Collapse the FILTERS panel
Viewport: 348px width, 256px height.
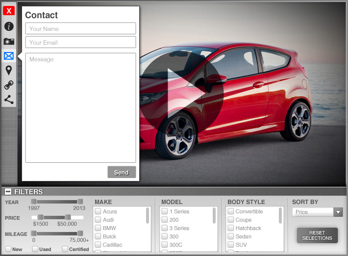tap(8, 191)
